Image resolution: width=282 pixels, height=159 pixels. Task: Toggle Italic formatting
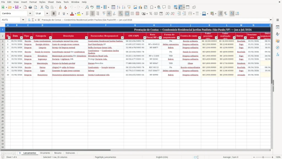point(59,14)
